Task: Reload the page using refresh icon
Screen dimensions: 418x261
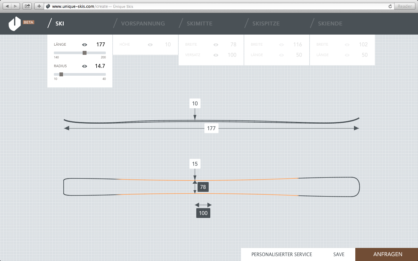Action: coord(390,6)
